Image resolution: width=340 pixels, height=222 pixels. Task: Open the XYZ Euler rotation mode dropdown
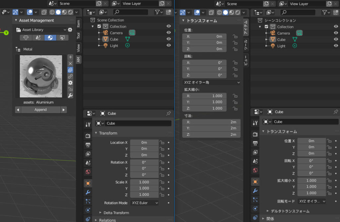coord(144,203)
